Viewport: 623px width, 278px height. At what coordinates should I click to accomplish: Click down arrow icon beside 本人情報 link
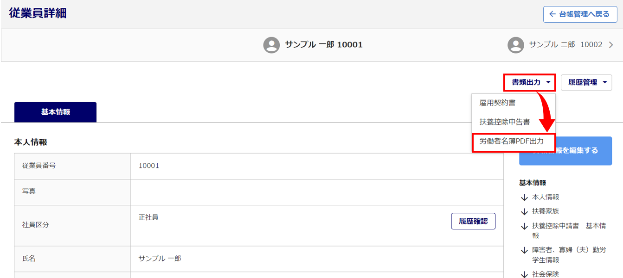[524, 197]
